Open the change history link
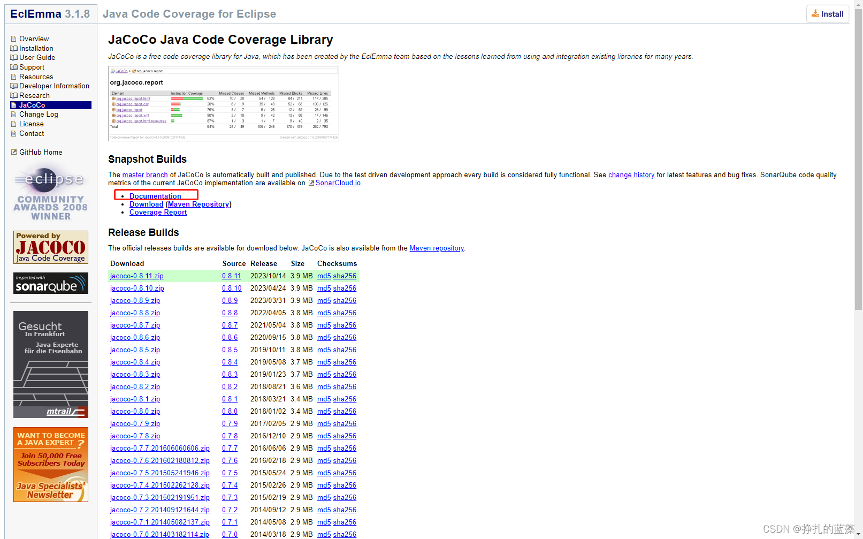 [631, 174]
